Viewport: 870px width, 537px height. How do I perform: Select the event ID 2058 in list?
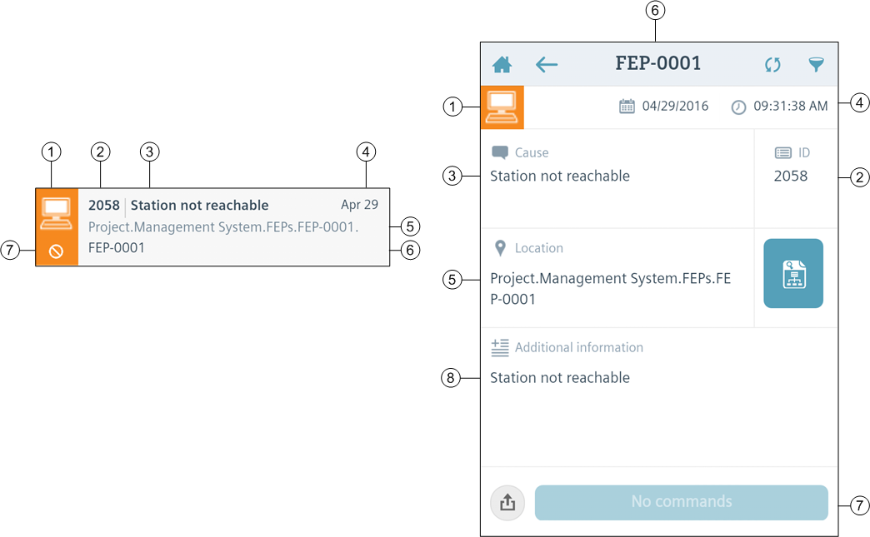(x=104, y=206)
